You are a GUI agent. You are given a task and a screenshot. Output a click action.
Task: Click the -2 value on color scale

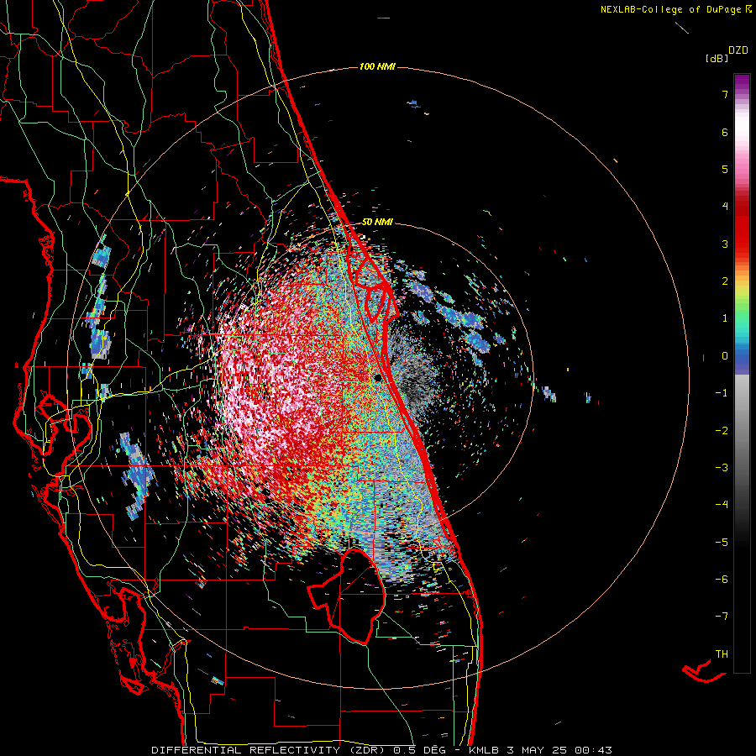coord(722,431)
